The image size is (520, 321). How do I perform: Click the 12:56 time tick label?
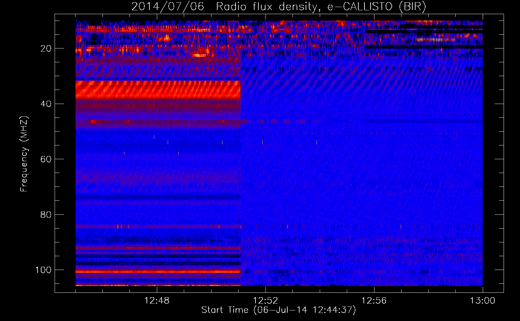(x=374, y=301)
